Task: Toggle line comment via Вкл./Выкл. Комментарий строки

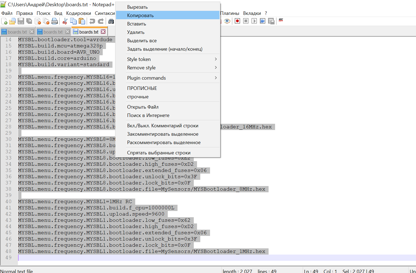Action: 163,126
